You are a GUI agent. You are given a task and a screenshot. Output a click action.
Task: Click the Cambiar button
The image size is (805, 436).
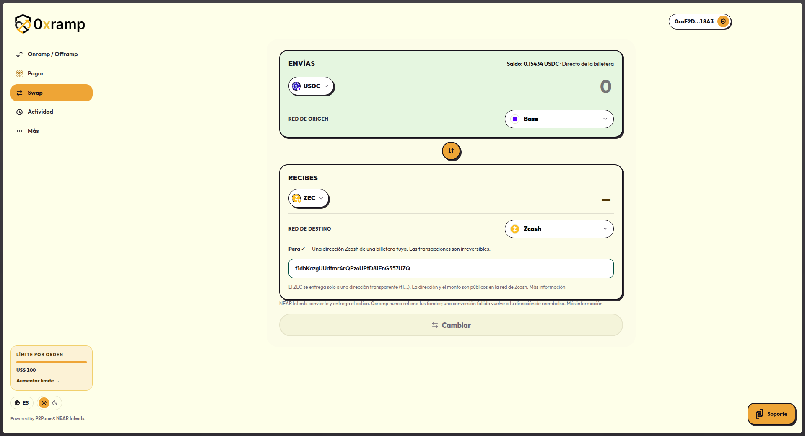pyautogui.click(x=451, y=325)
